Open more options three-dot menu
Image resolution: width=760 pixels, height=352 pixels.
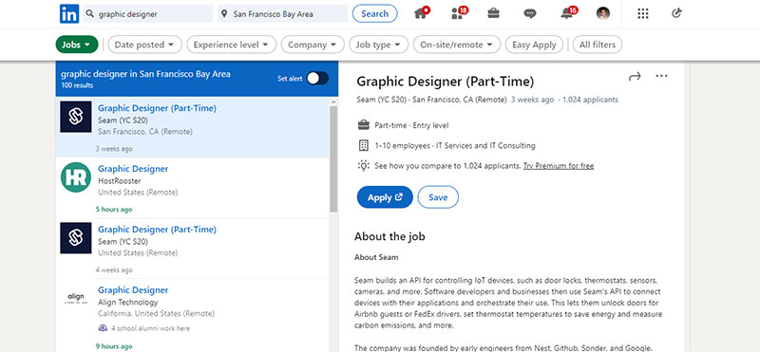(x=661, y=76)
